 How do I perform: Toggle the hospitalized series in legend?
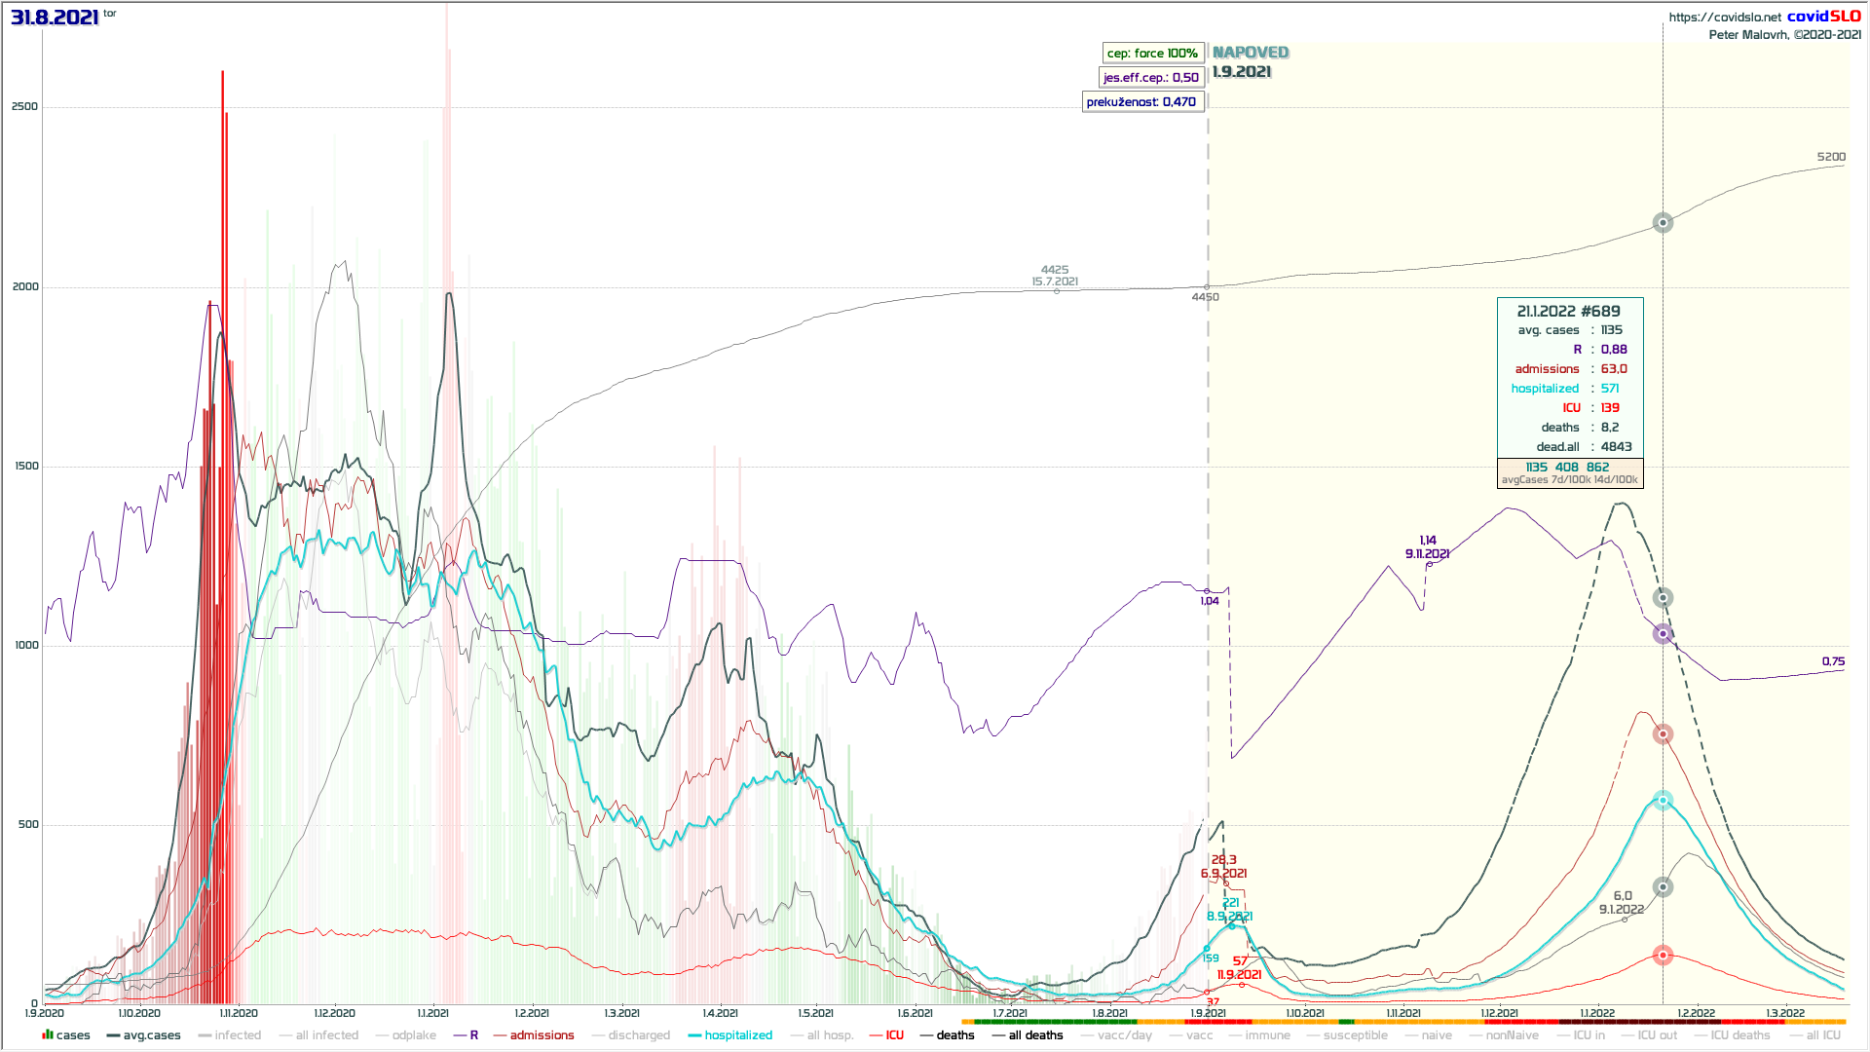[x=737, y=1035]
